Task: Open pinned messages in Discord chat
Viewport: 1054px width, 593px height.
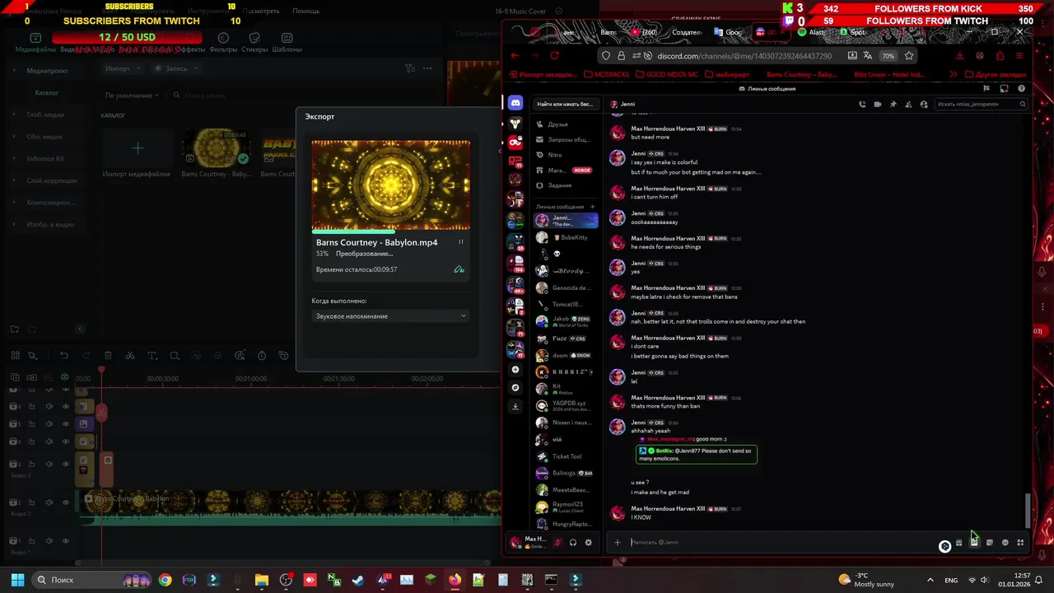Action: point(893,105)
